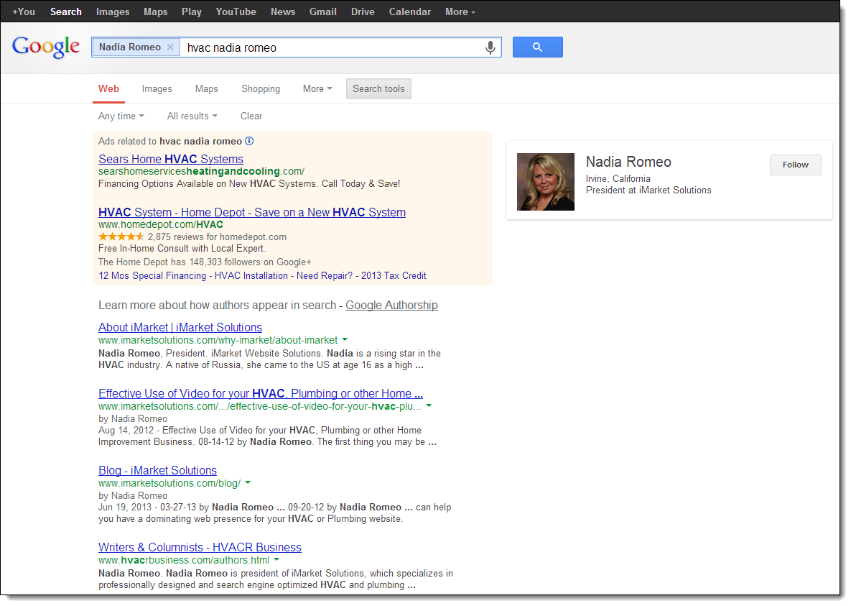Screen dimensions: 851x606
Task: Click the blue search magnifier button
Action: [537, 47]
